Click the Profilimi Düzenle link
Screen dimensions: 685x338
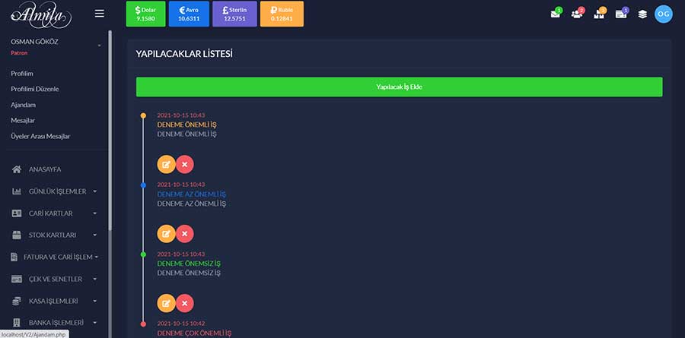[35, 89]
